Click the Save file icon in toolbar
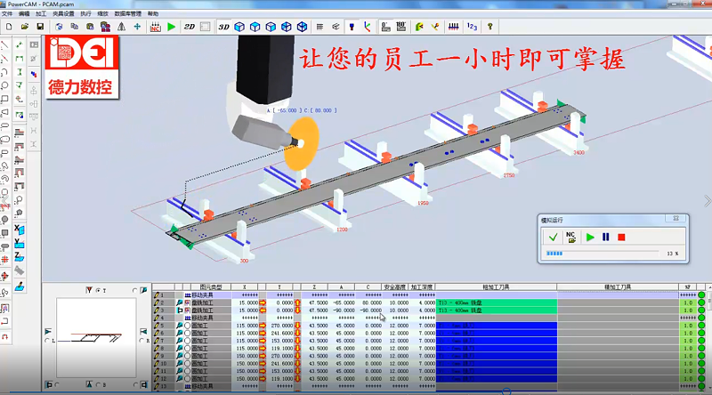The height and width of the screenshot is (395, 712). pyautogui.click(x=40, y=27)
